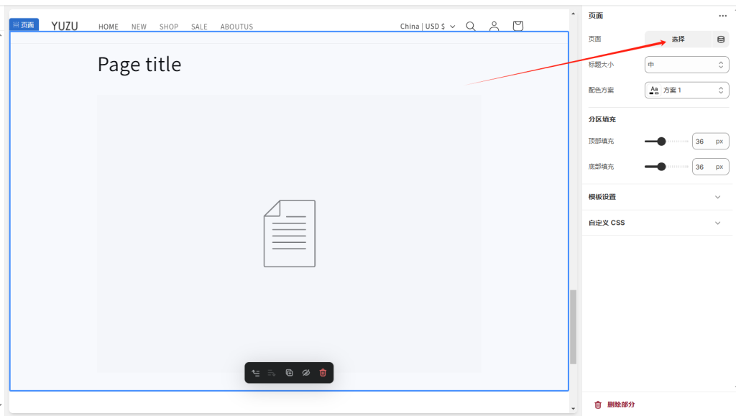Click the 底部填充 pixel value field
736x416 pixels.
tap(703, 167)
